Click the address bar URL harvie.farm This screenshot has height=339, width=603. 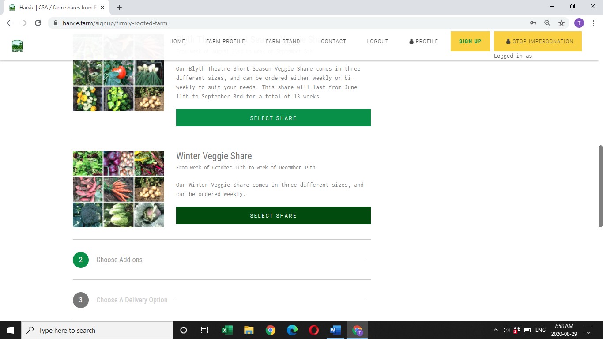pos(115,23)
